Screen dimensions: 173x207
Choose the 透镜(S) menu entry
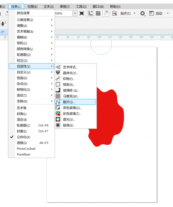click(x=31, y=143)
